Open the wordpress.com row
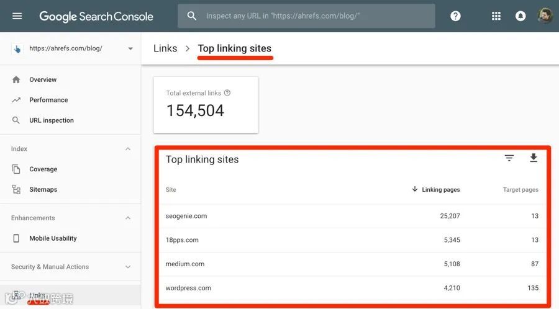Image resolution: width=559 pixels, height=309 pixels. click(x=352, y=288)
